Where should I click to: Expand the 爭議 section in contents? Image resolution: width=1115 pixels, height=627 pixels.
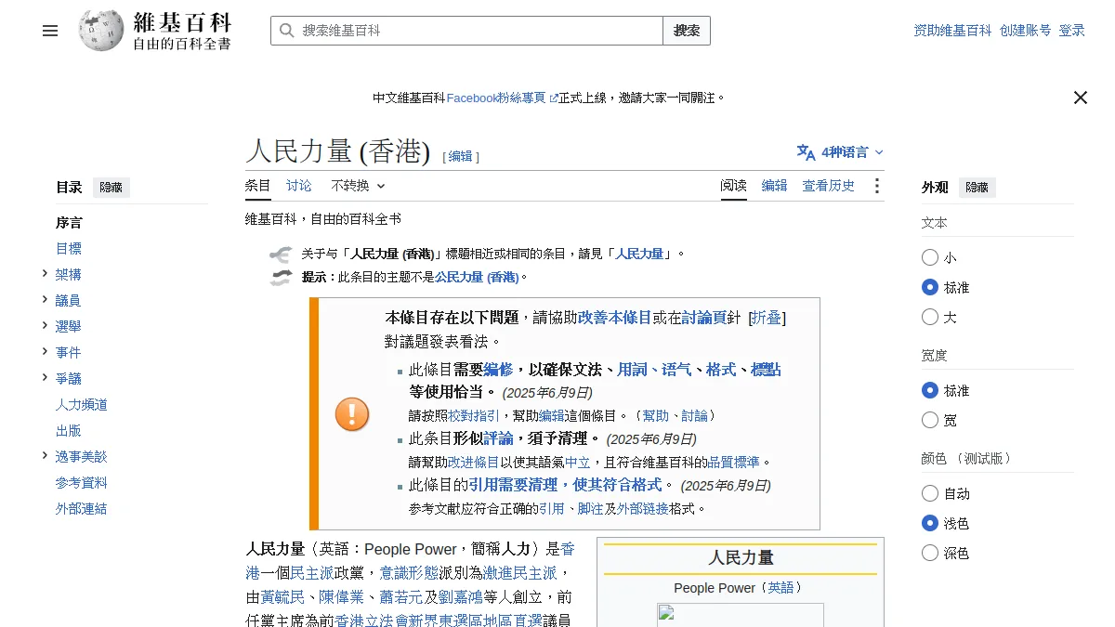click(x=45, y=377)
